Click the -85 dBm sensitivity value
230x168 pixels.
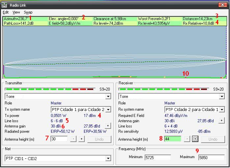[x=204, y=131]
